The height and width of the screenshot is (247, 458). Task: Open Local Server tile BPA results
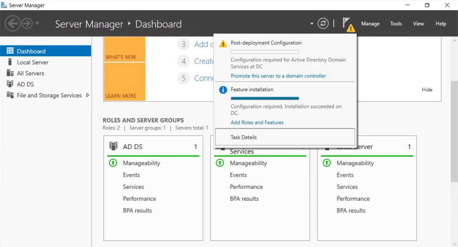351,210
